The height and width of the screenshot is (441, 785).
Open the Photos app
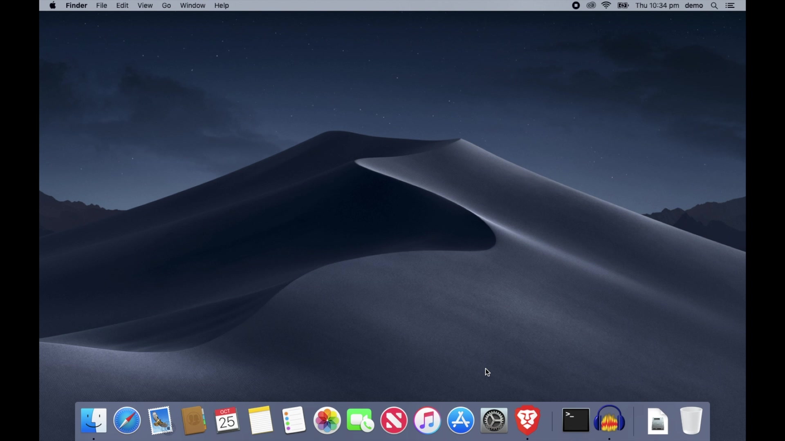327,420
